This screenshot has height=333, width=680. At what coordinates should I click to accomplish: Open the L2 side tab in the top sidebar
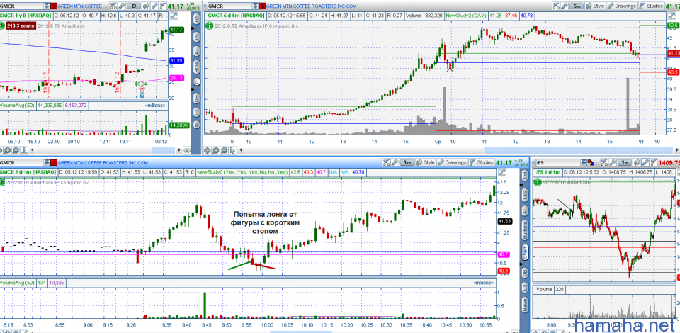[196, 112]
